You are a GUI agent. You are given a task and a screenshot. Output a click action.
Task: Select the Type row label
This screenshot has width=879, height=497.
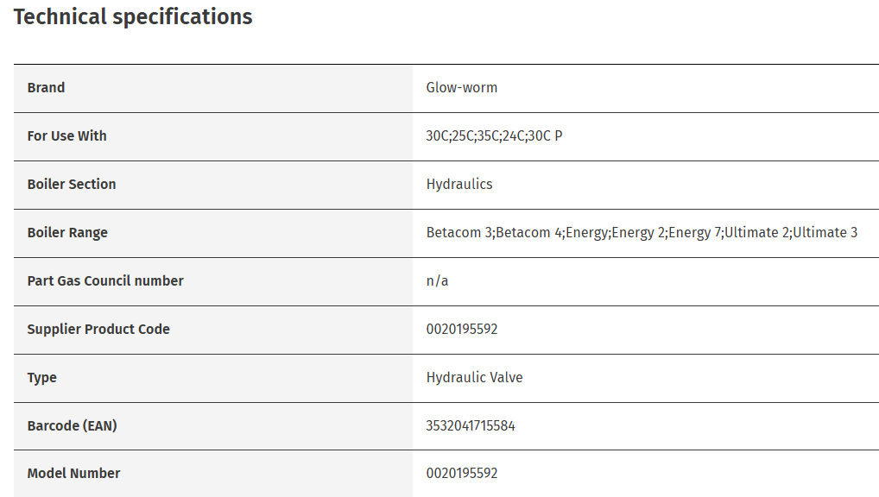(41, 378)
